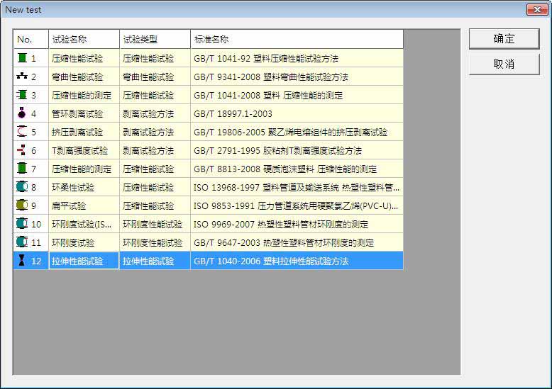Viewport: 552px width, 389px height.
Task: Select the bending test icon in row 2
Action: point(22,77)
